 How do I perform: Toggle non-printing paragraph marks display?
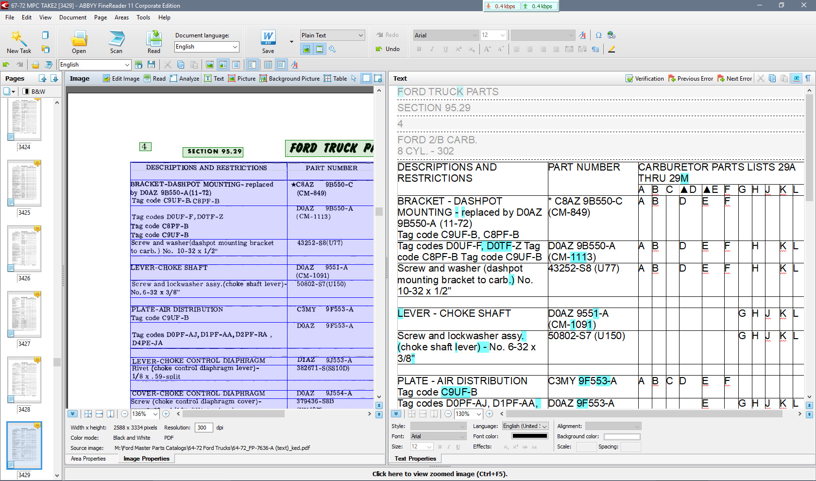click(x=808, y=78)
